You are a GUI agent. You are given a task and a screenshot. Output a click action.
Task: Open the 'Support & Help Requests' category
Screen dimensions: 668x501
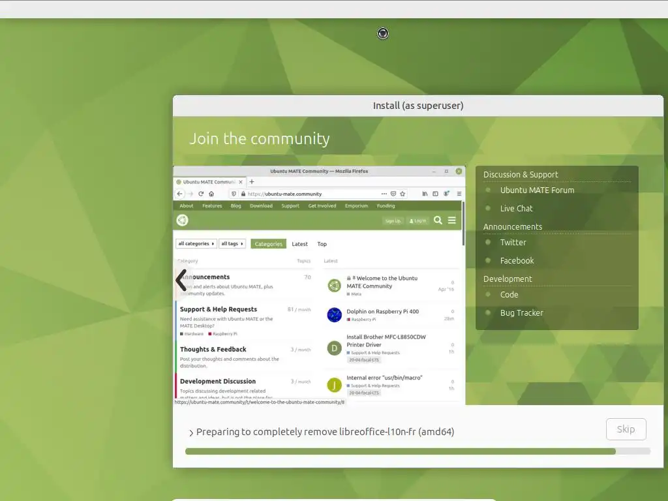(x=218, y=309)
